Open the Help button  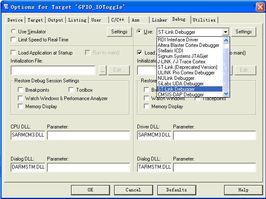click(243, 190)
